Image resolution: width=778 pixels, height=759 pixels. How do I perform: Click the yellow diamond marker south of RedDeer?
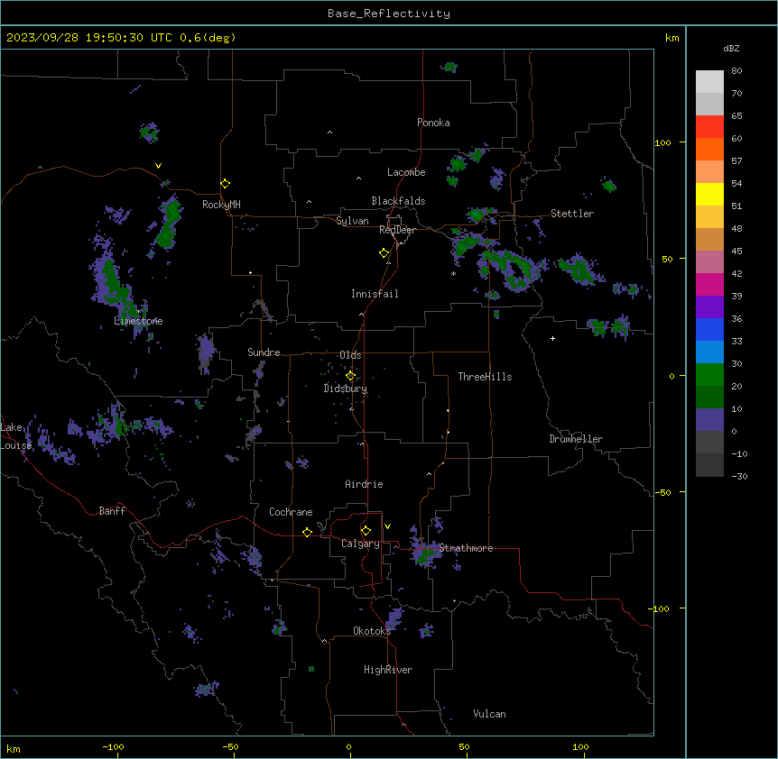coord(384,253)
